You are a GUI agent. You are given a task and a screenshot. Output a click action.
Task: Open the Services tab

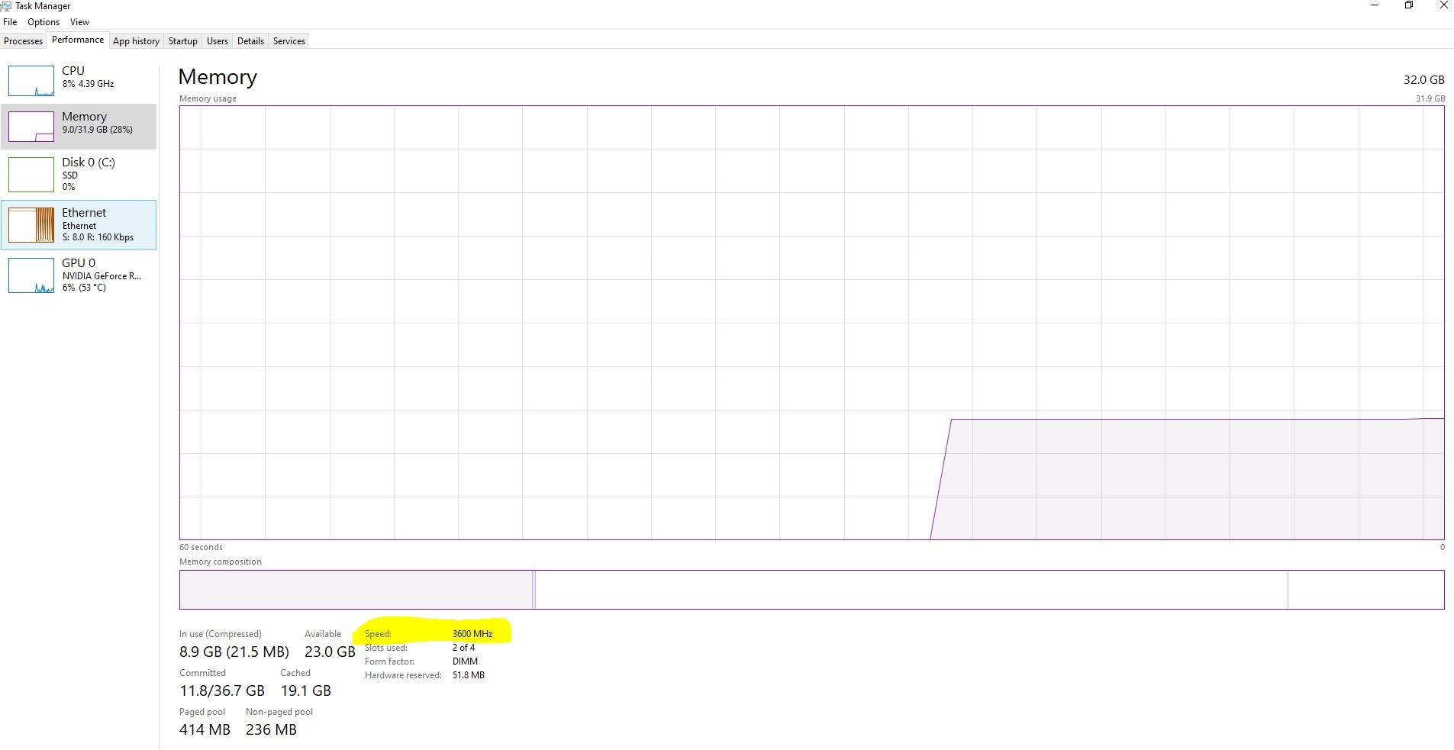289,41
